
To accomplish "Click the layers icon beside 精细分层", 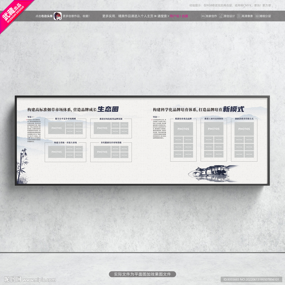I will (x=257, y=16).
